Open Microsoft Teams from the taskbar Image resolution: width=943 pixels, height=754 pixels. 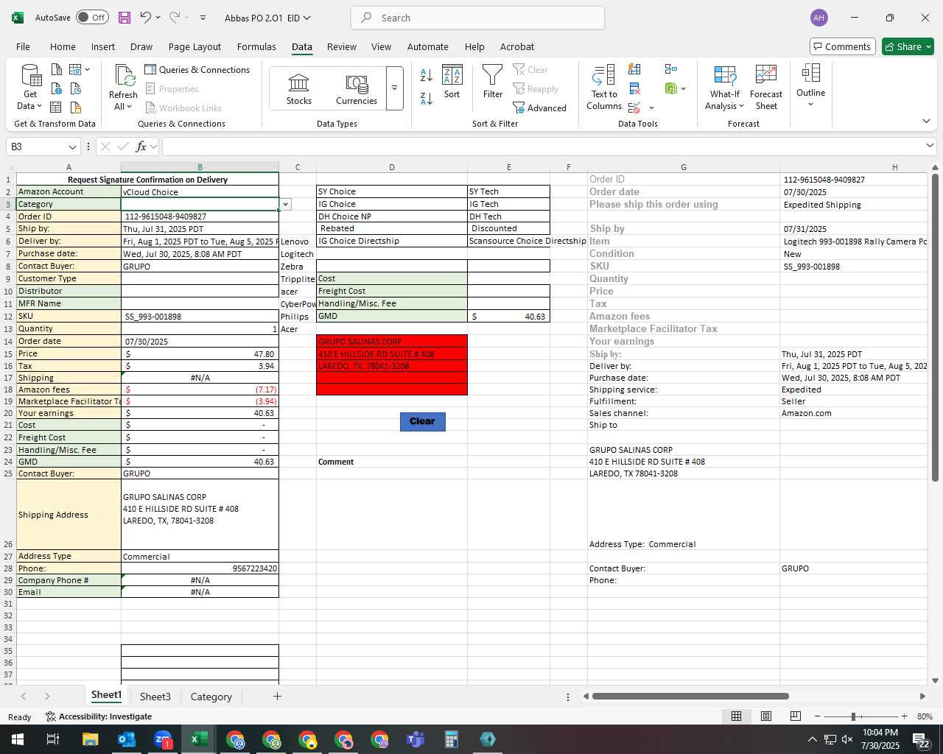(x=416, y=739)
